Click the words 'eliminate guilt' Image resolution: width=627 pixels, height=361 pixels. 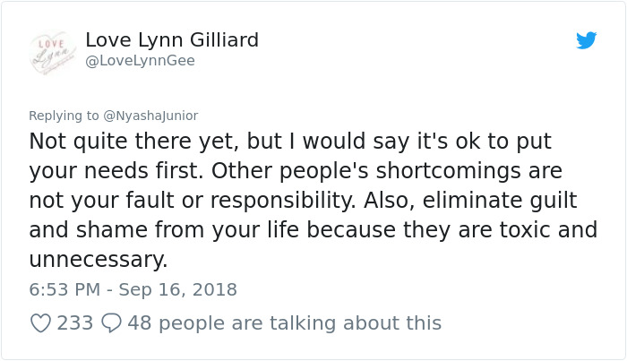click(500, 201)
